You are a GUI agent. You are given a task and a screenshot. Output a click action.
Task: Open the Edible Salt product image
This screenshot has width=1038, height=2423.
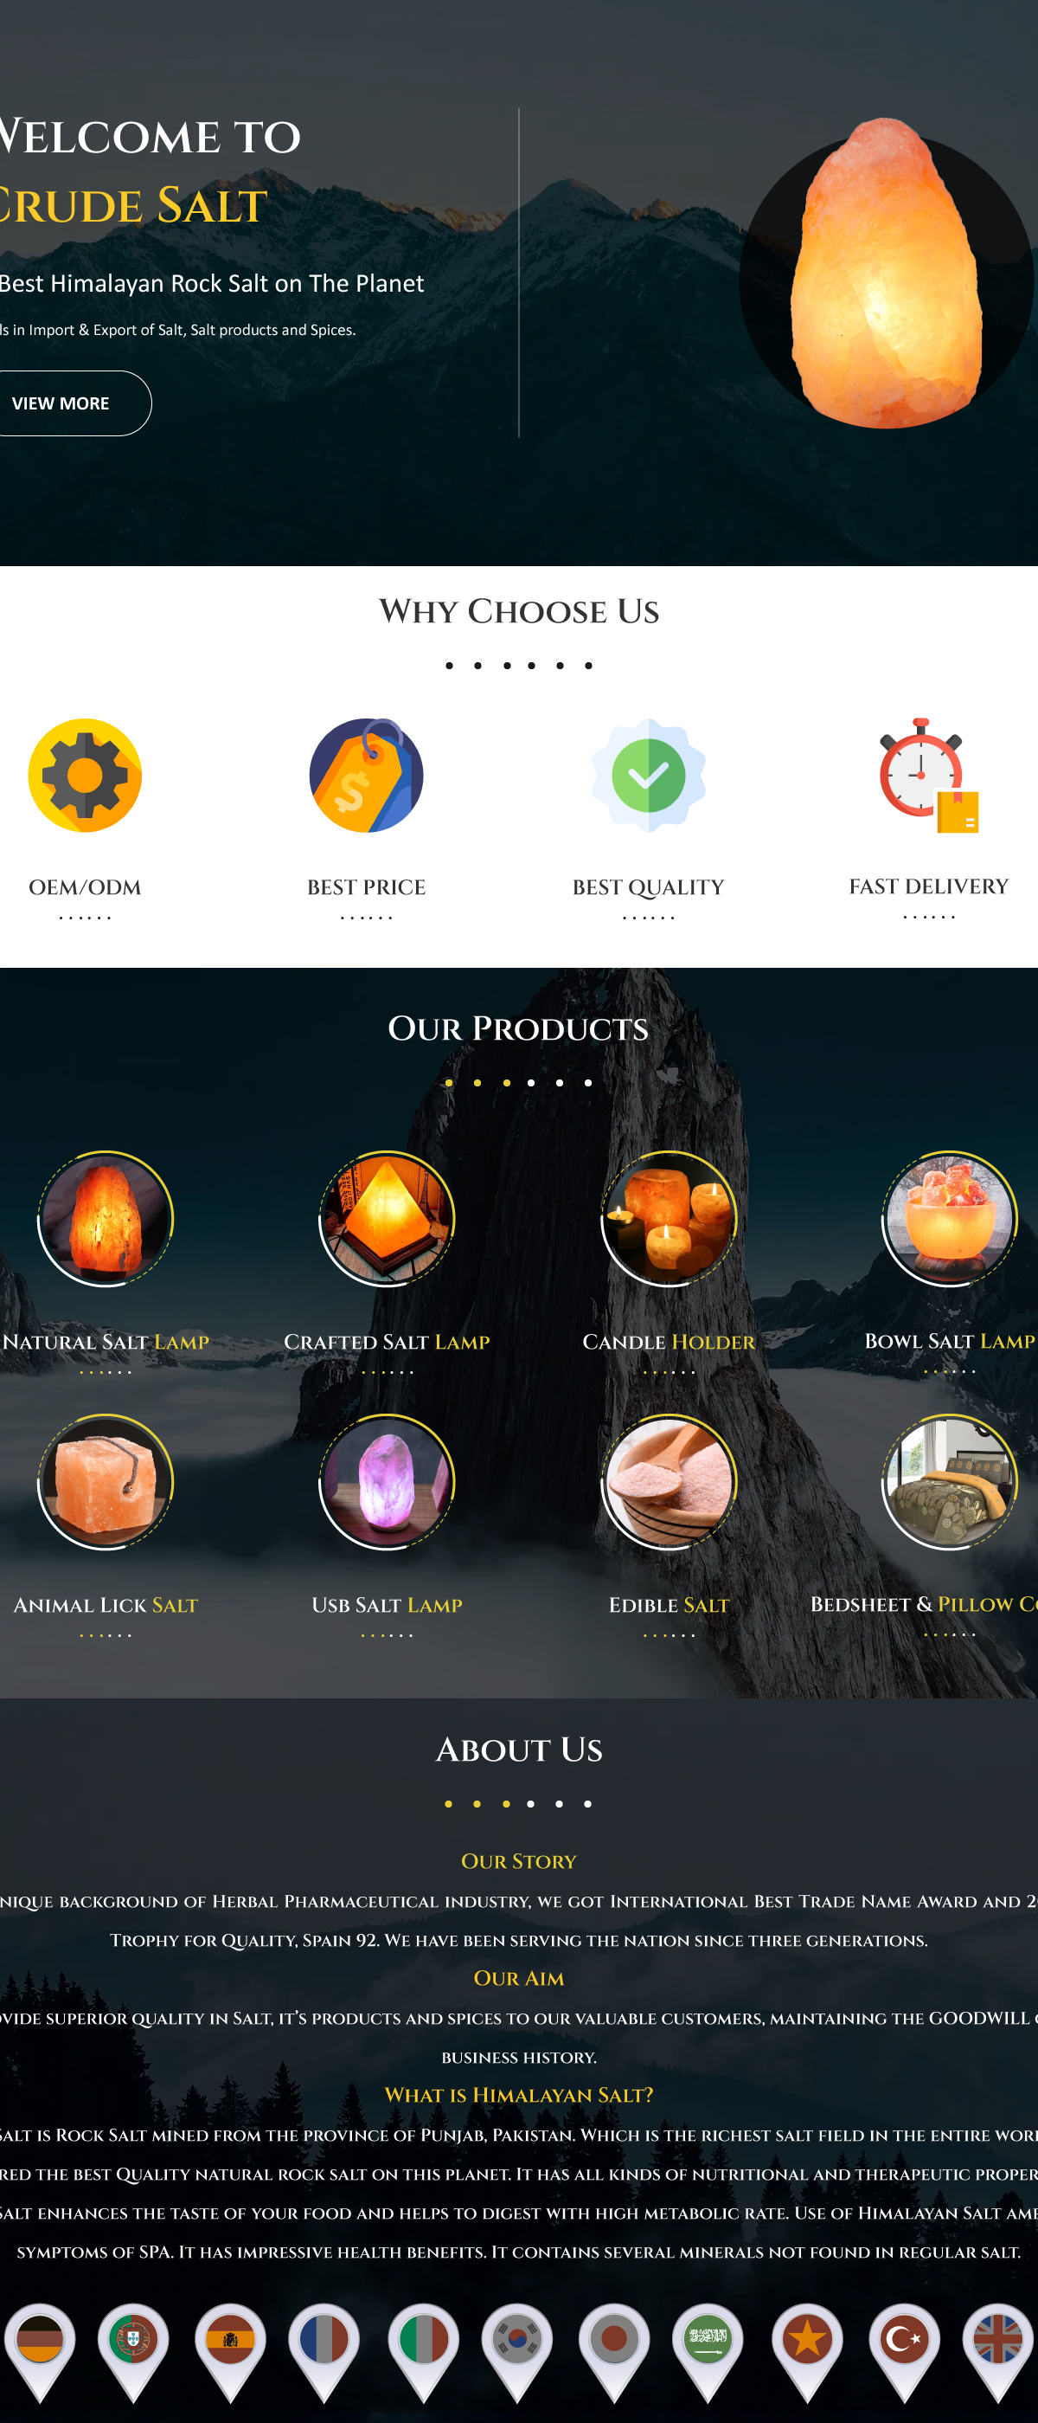point(670,1481)
